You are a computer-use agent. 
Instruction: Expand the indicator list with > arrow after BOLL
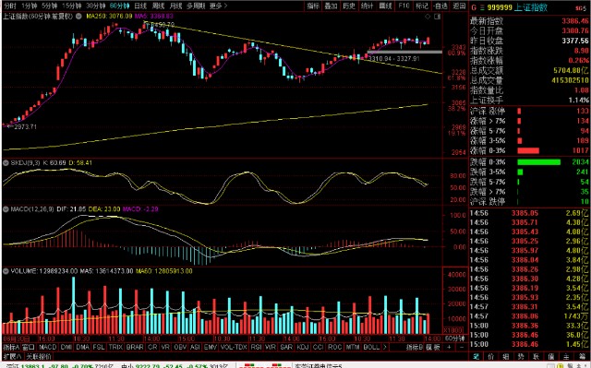coord(385,347)
